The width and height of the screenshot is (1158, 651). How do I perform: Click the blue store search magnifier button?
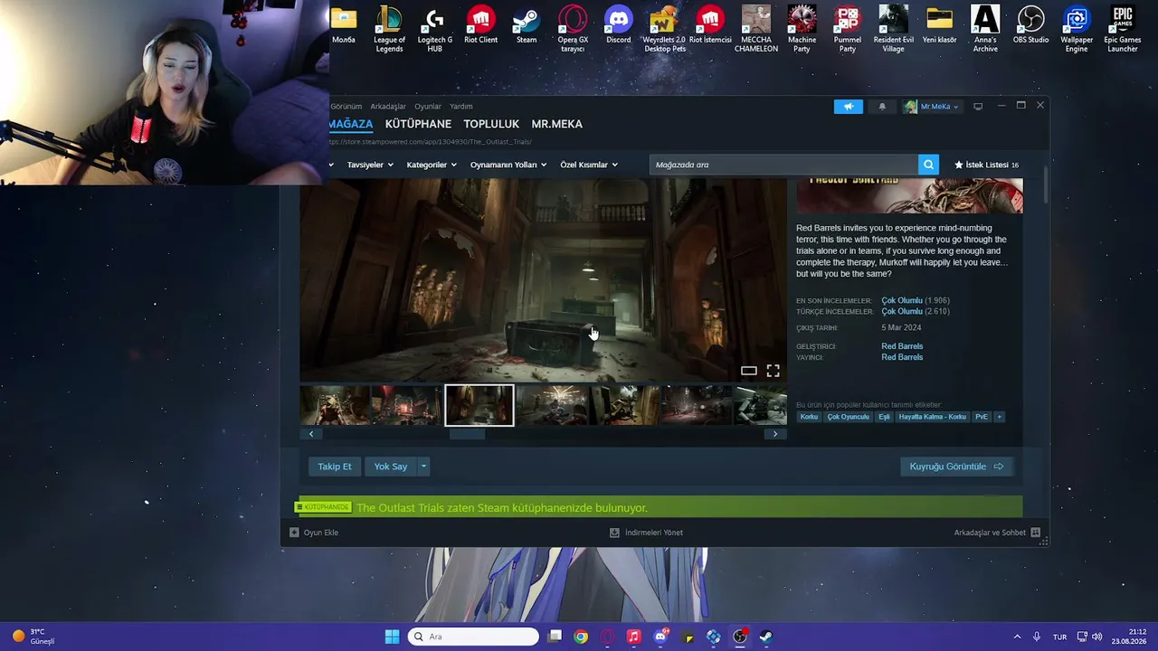pos(928,165)
